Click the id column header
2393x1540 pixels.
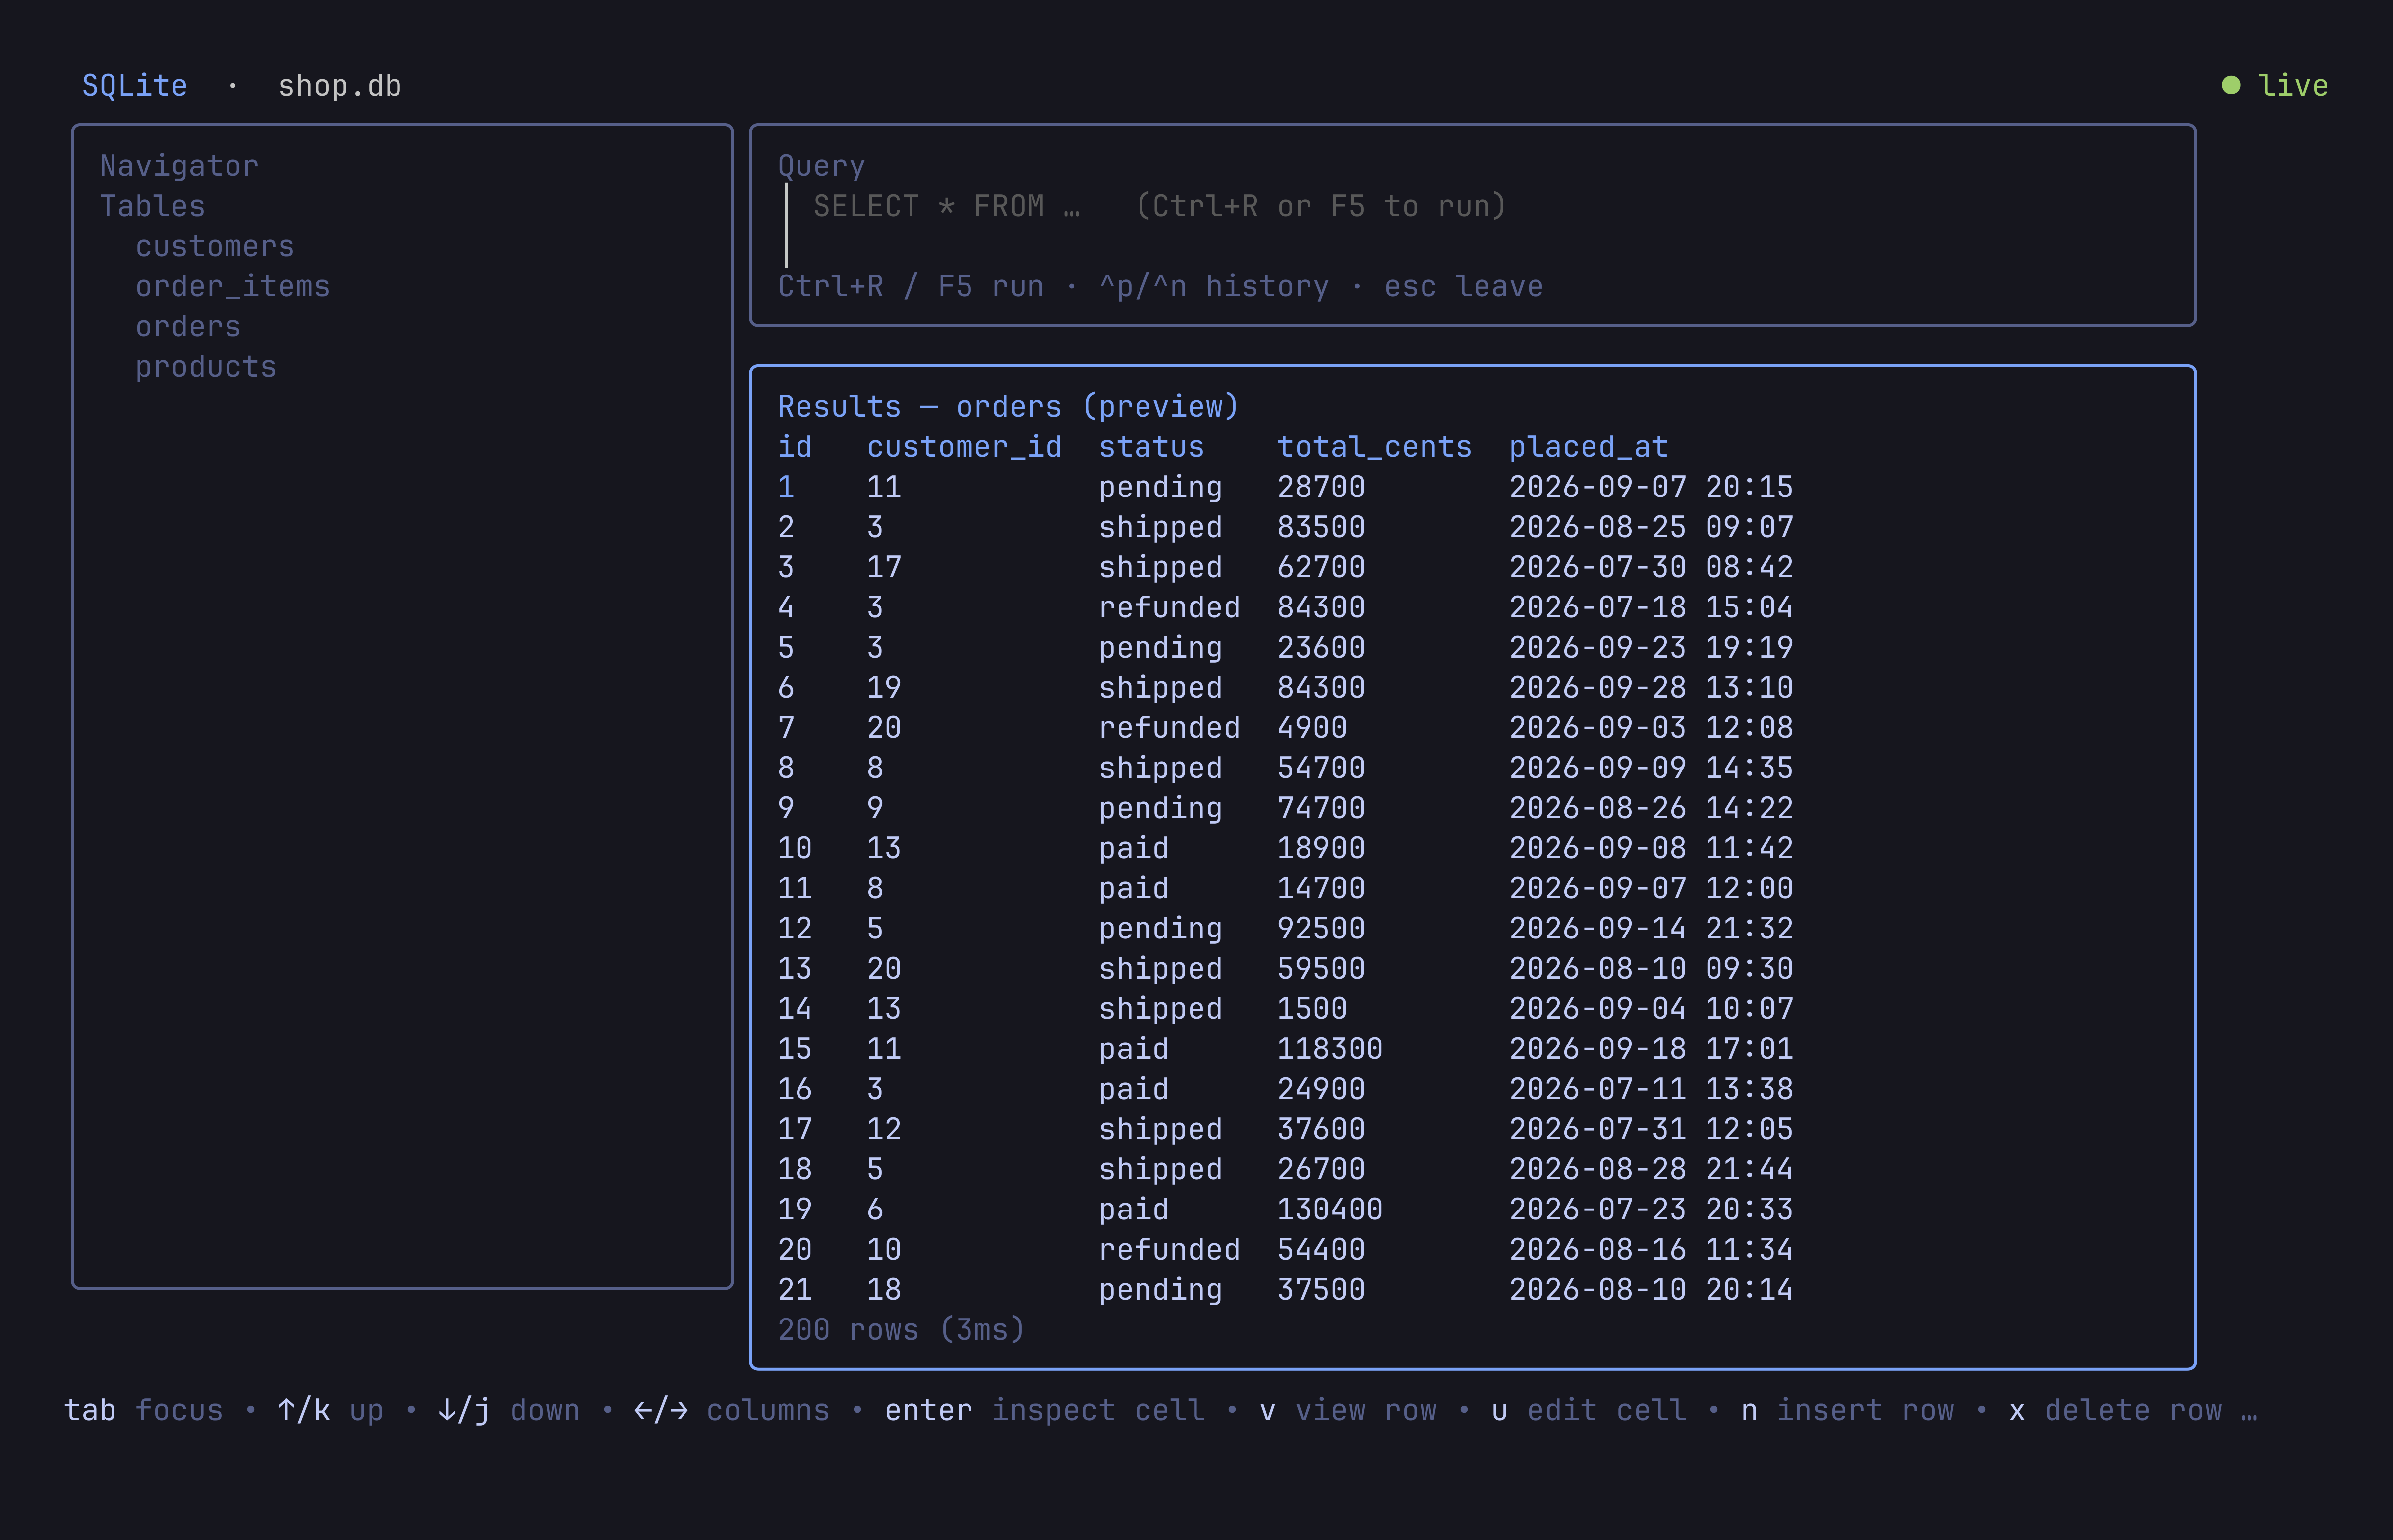795,447
